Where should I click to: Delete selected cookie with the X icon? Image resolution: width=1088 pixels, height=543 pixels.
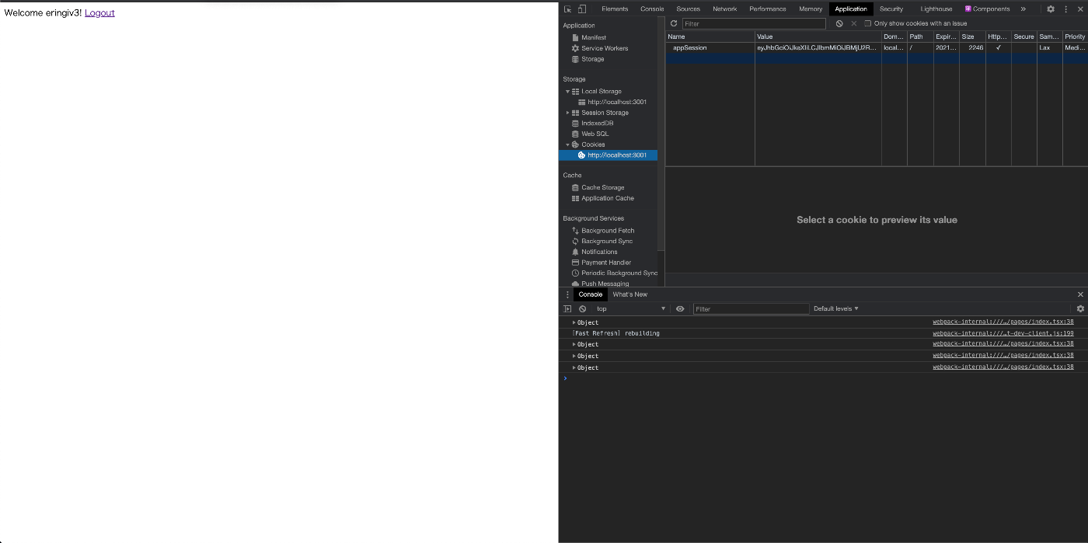tap(854, 23)
